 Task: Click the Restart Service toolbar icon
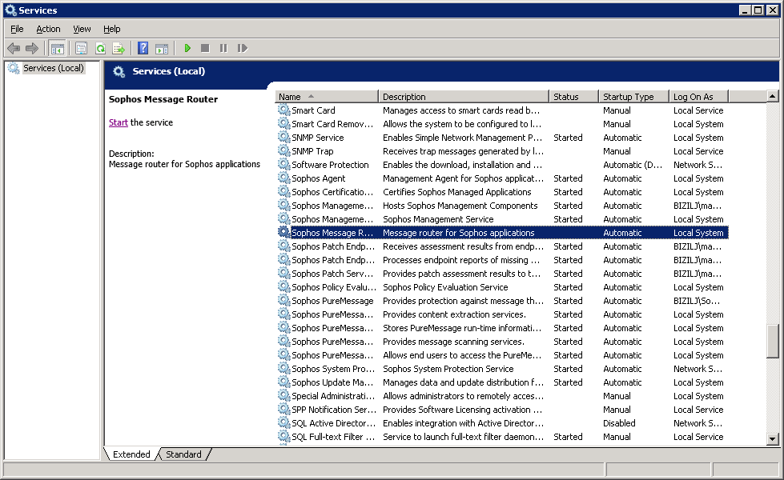coord(242,49)
